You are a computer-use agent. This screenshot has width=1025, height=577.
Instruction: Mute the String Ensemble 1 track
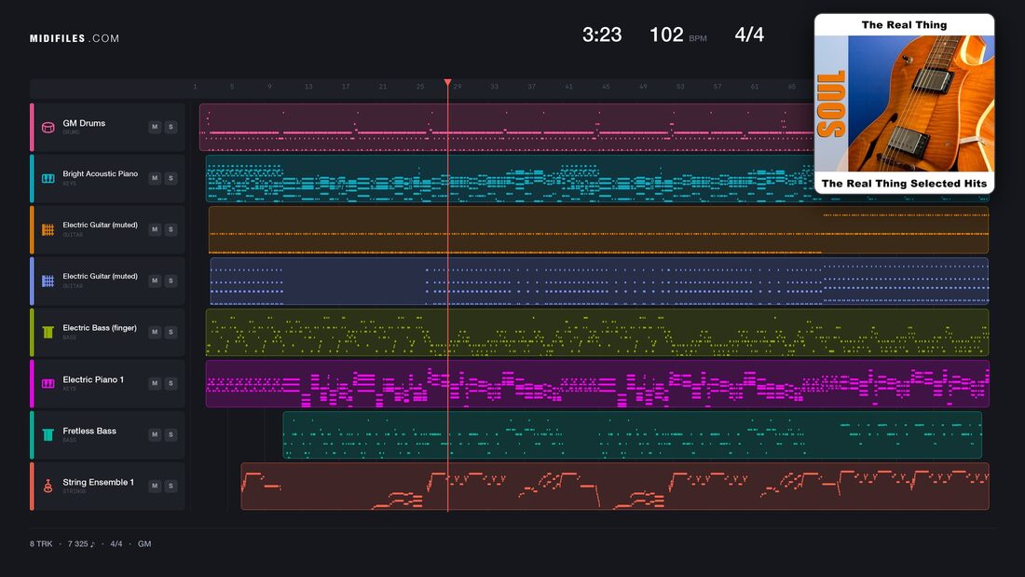click(155, 486)
